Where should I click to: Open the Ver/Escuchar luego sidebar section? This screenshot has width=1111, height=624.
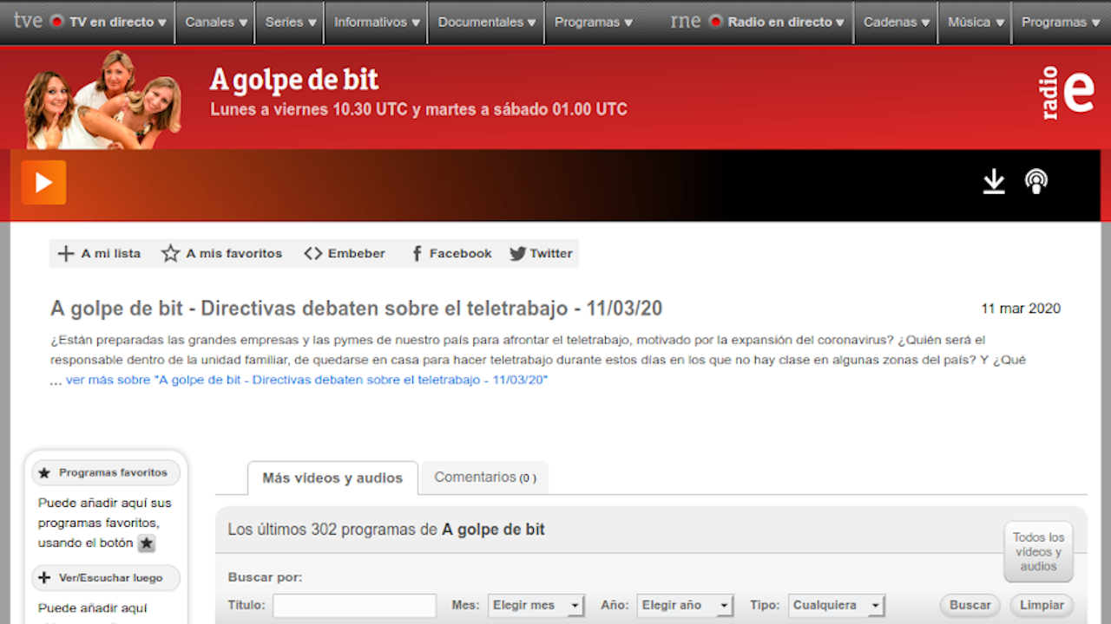click(106, 578)
